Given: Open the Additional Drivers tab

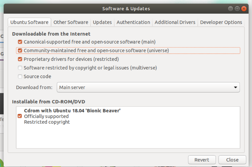Looking at the screenshot, I should (175, 22).
